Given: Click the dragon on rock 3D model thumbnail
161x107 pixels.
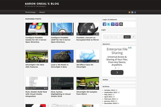Looking at the screenshot, I should point(62,56).
